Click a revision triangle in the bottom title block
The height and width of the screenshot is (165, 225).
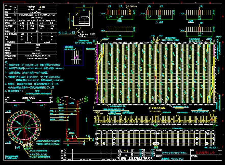pos(65,151)
